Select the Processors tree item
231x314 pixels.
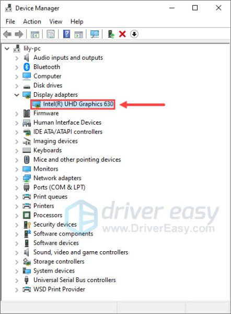[x=48, y=215]
